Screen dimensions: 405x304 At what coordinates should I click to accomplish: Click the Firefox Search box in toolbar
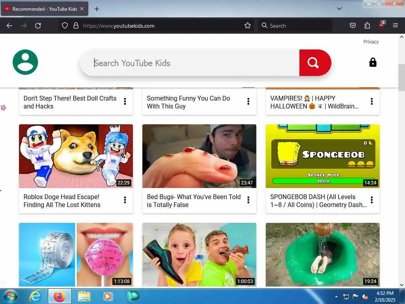tap(295, 26)
